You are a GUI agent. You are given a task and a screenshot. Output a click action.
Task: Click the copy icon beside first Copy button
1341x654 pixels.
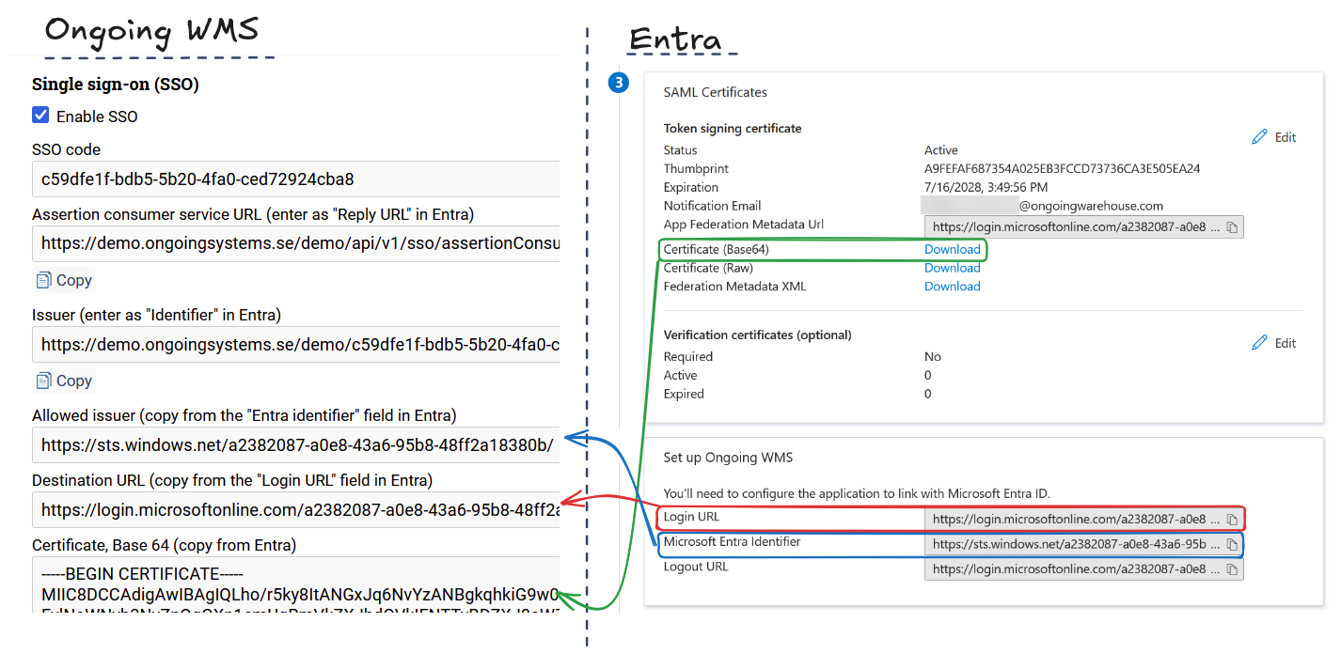(43, 280)
